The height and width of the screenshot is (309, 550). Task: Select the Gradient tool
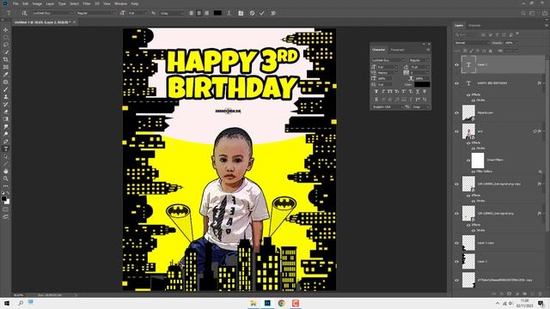(6, 119)
